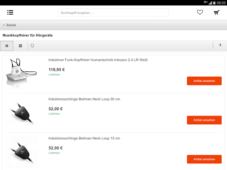View the Introson 2.4 LR article button
This screenshot has height=170, width=227.
click(x=204, y=81)
